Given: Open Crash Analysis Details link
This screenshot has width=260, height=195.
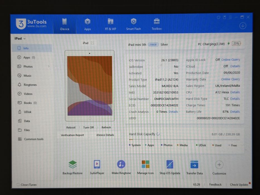Looking at the screenshot, I should point(173,112).
